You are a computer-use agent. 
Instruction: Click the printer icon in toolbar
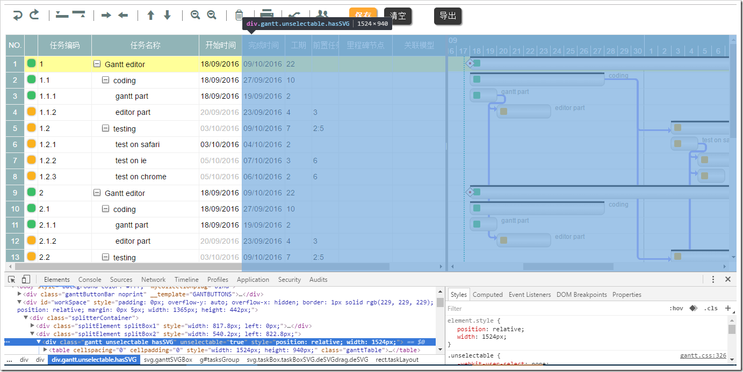pos(267,14)
